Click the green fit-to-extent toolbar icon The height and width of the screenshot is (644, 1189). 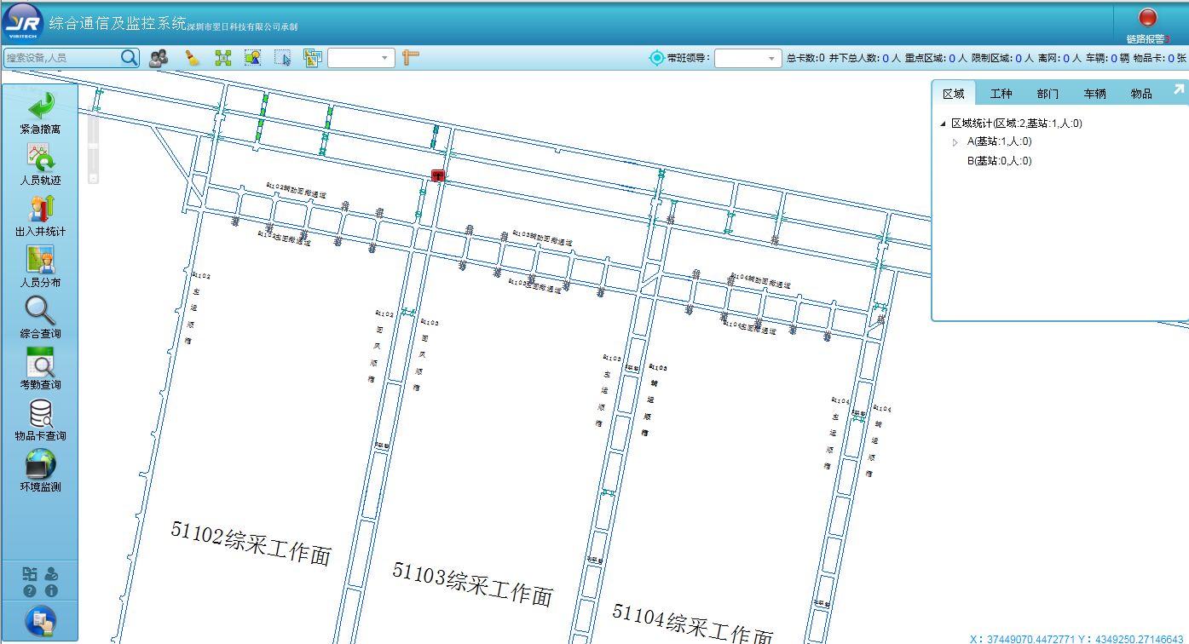click(x=222, y=58)
